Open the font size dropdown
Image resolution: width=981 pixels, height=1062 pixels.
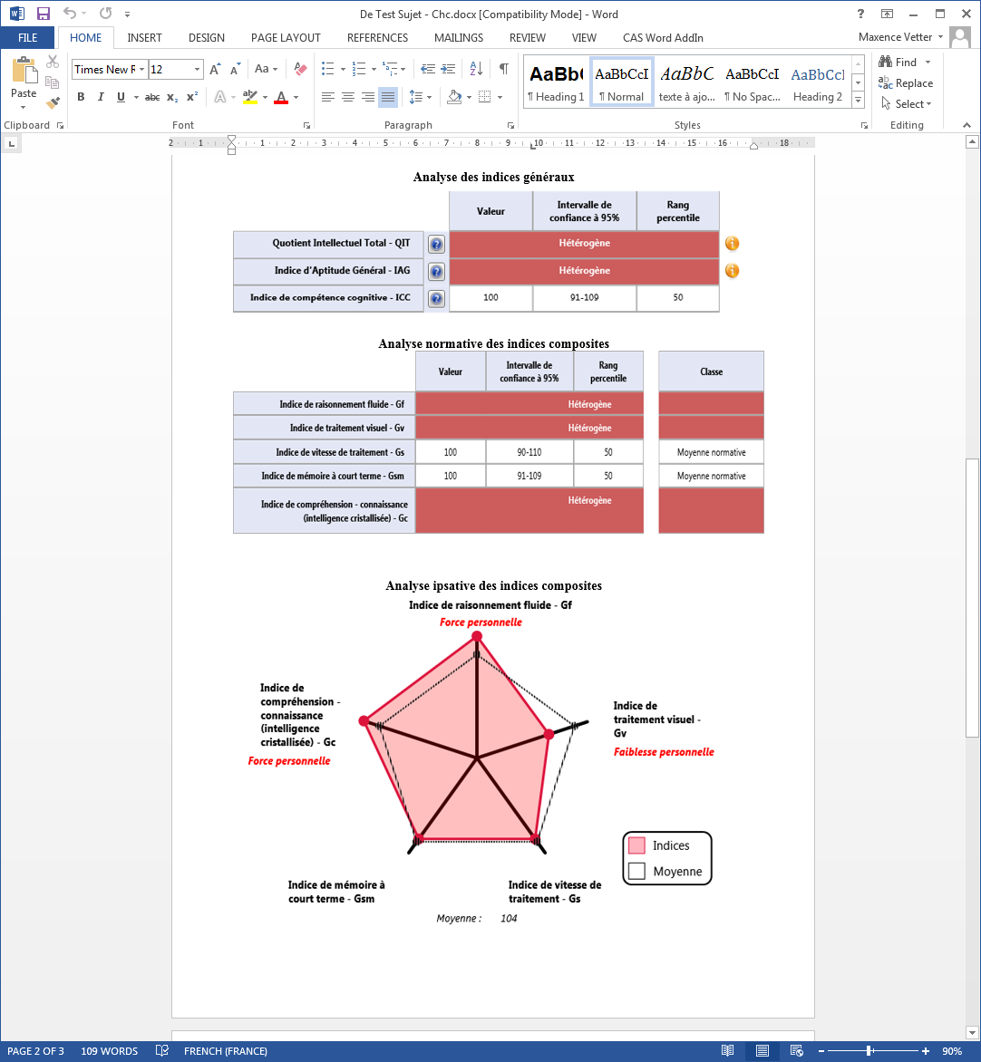pos(198,70)
